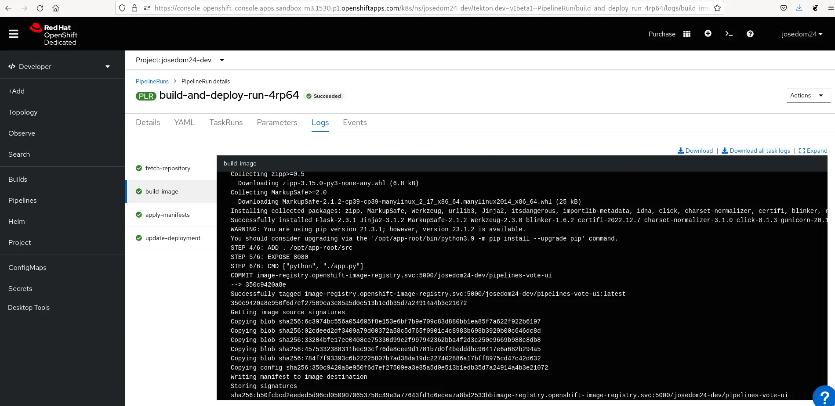This screenshot has width=835, height=406.
Task: Download all task logs
Action: click(x=756, y=151)
